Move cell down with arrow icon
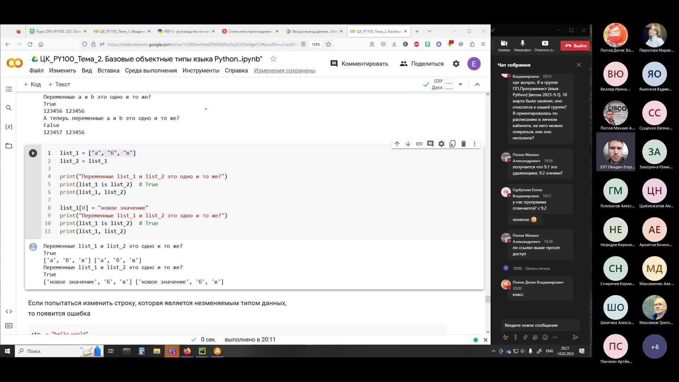Viewport: 679px width, 382px height. (408, 144)
